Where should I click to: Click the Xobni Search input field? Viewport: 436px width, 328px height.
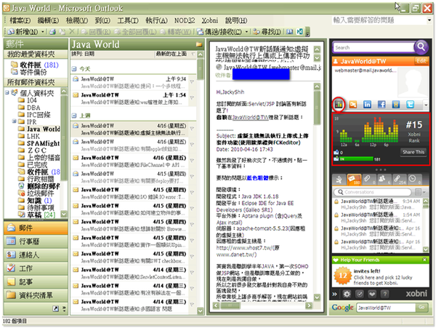[x=374, y=47]
